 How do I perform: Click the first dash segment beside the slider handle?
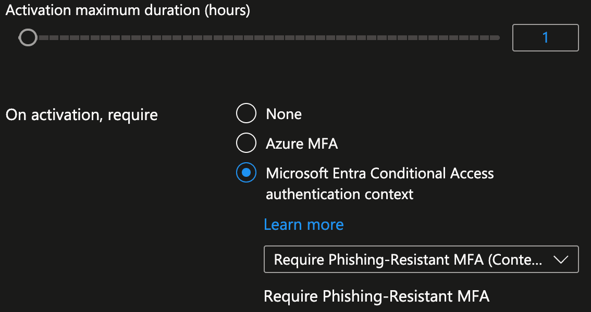43,37
